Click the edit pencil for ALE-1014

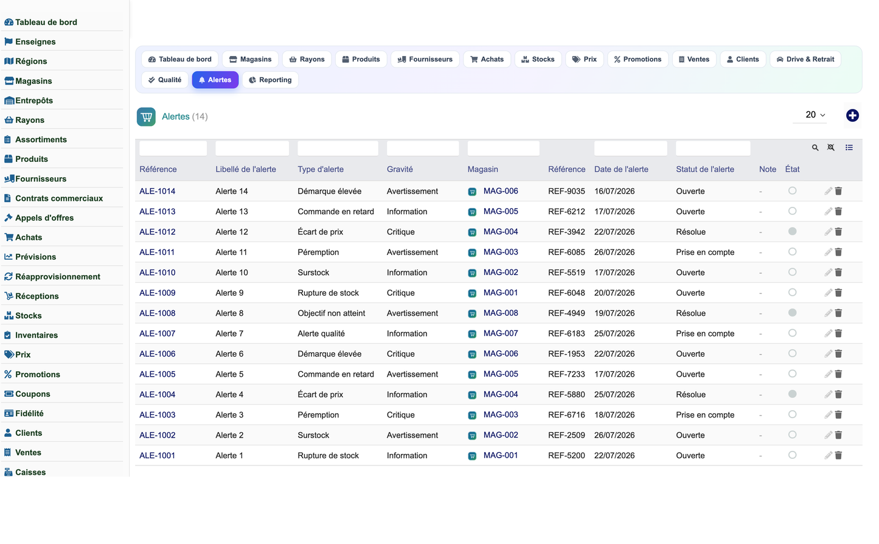coord(828,191)
